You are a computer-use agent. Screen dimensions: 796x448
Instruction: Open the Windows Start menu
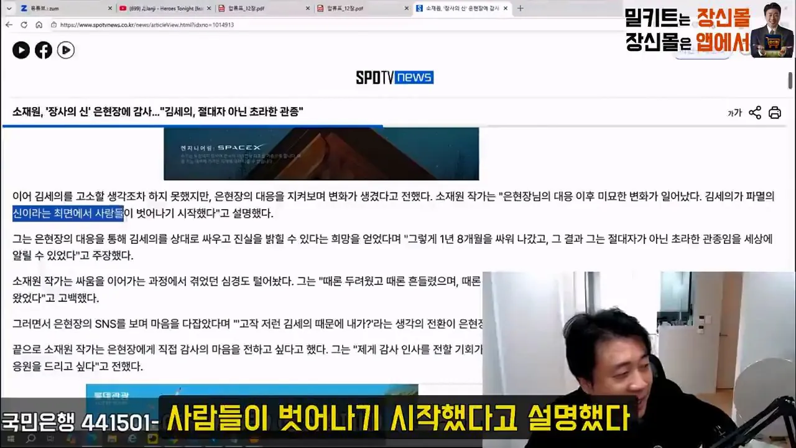[11, 439]
